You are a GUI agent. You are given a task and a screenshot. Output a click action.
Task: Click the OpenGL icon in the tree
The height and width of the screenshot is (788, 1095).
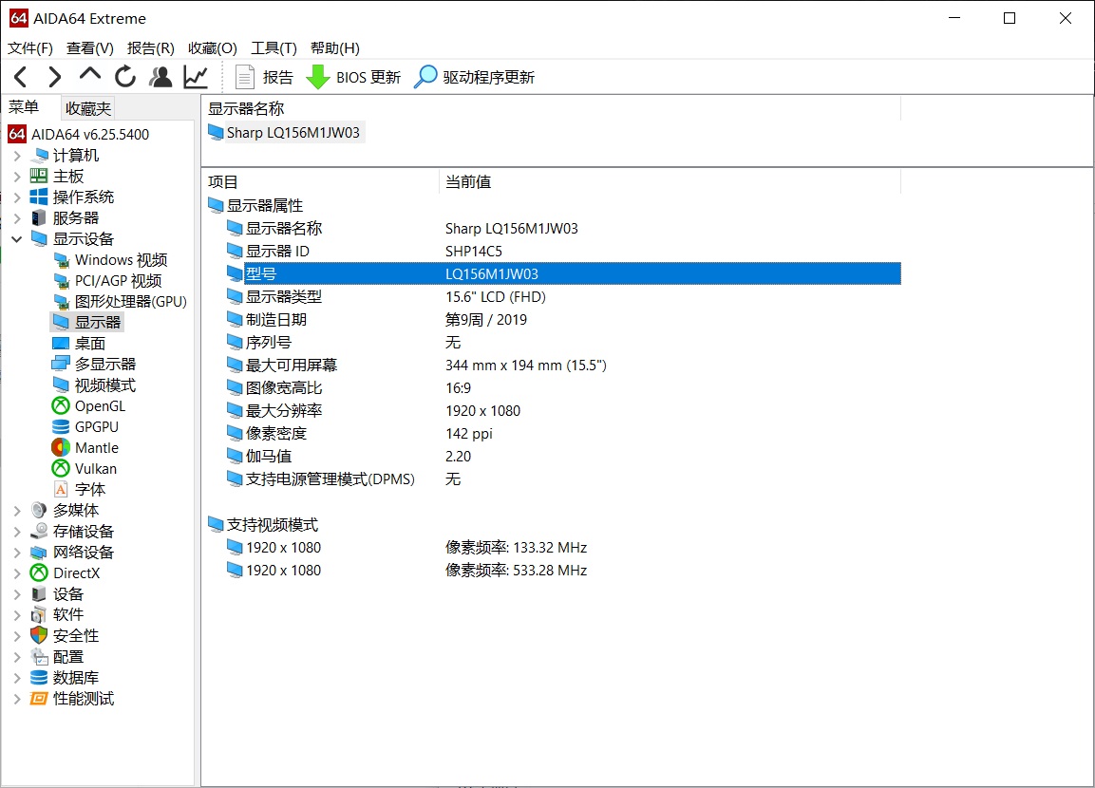click(x=61, y=406)
